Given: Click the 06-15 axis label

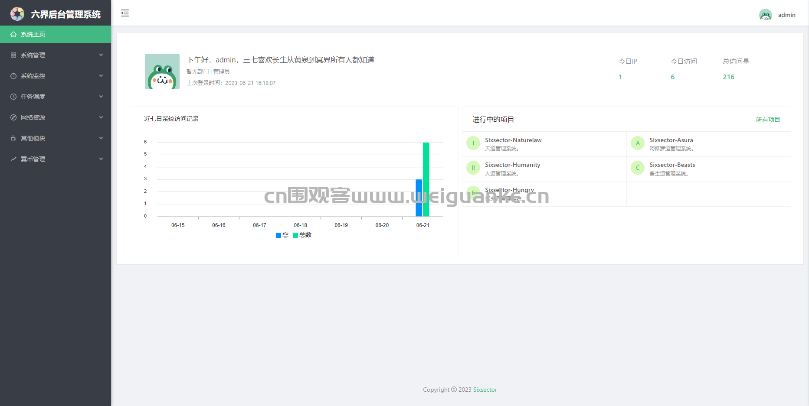Looking at the screenshot, I should tap(178, 225).
